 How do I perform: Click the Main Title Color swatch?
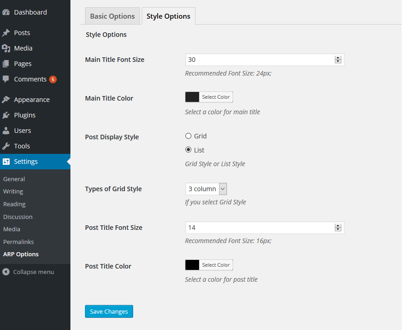[192, 97]
